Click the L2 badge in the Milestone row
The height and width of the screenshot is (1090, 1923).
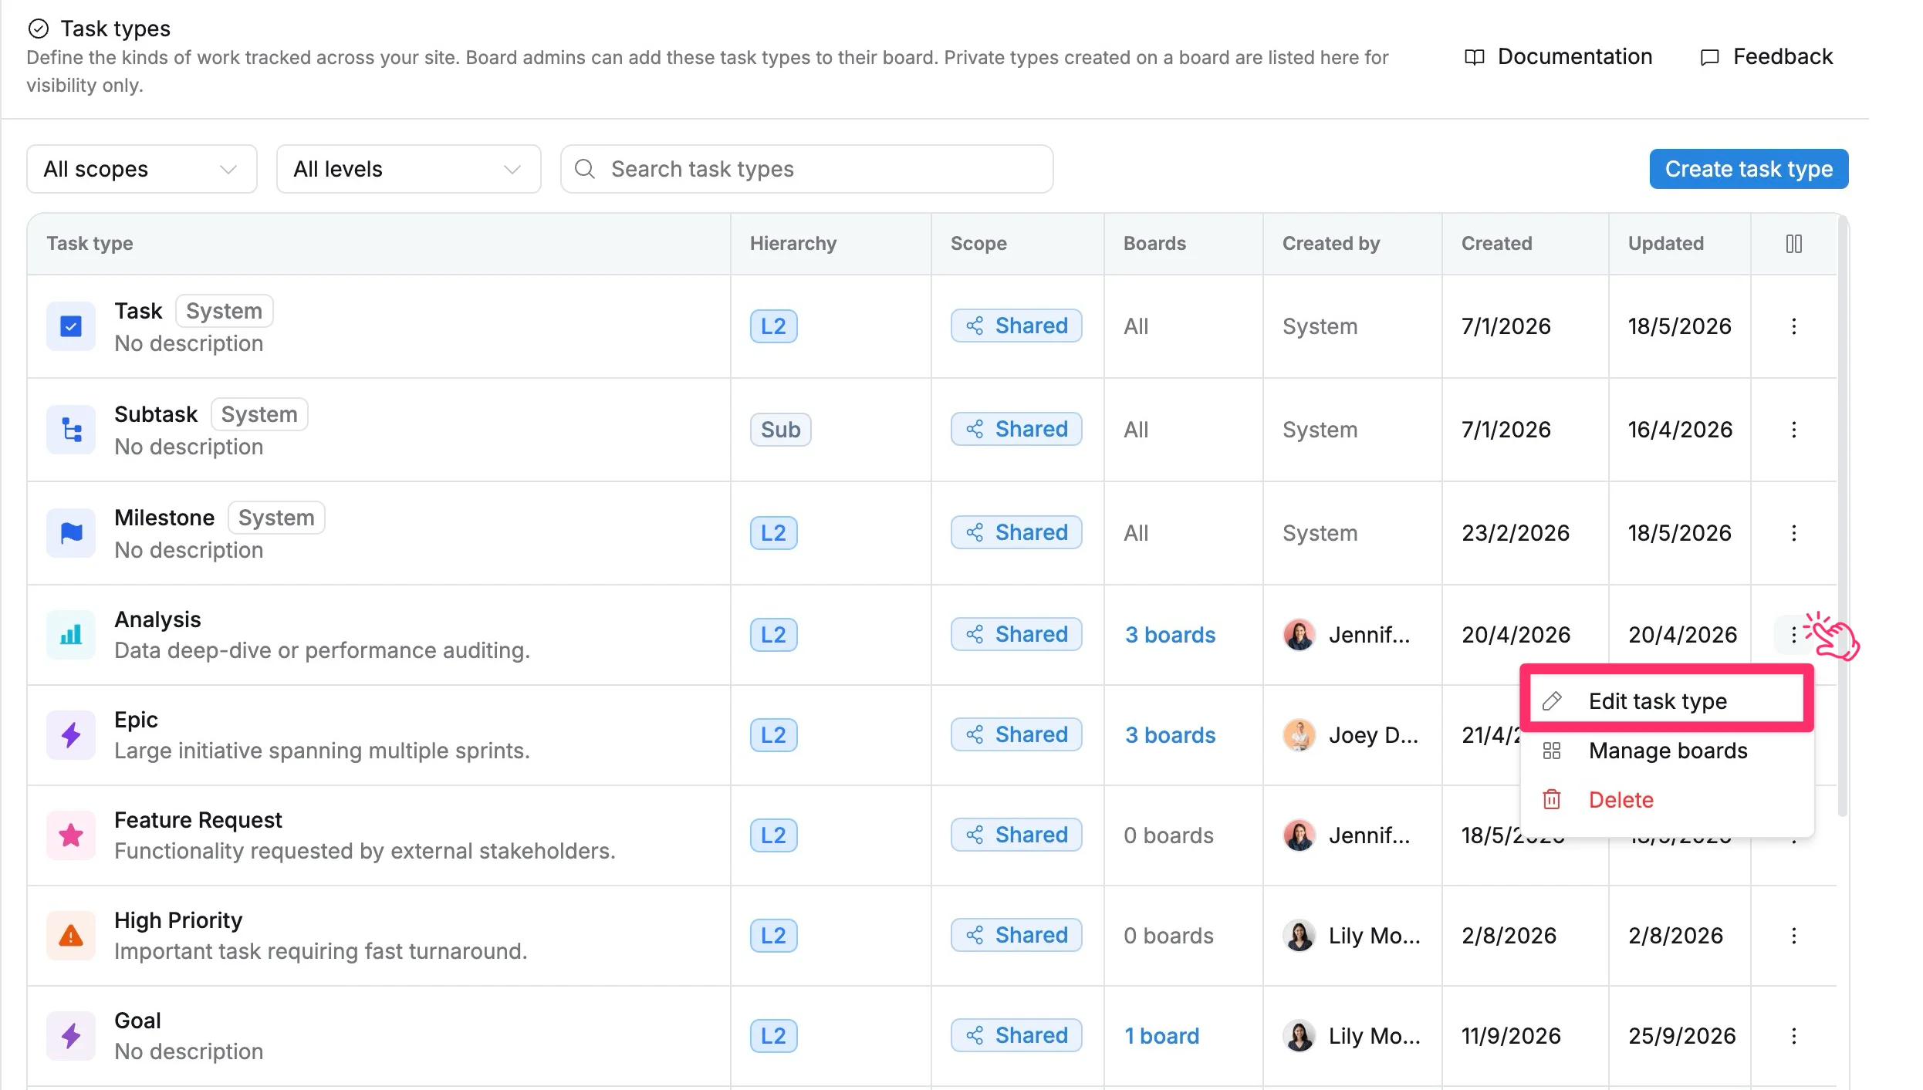tap(773, 533)
